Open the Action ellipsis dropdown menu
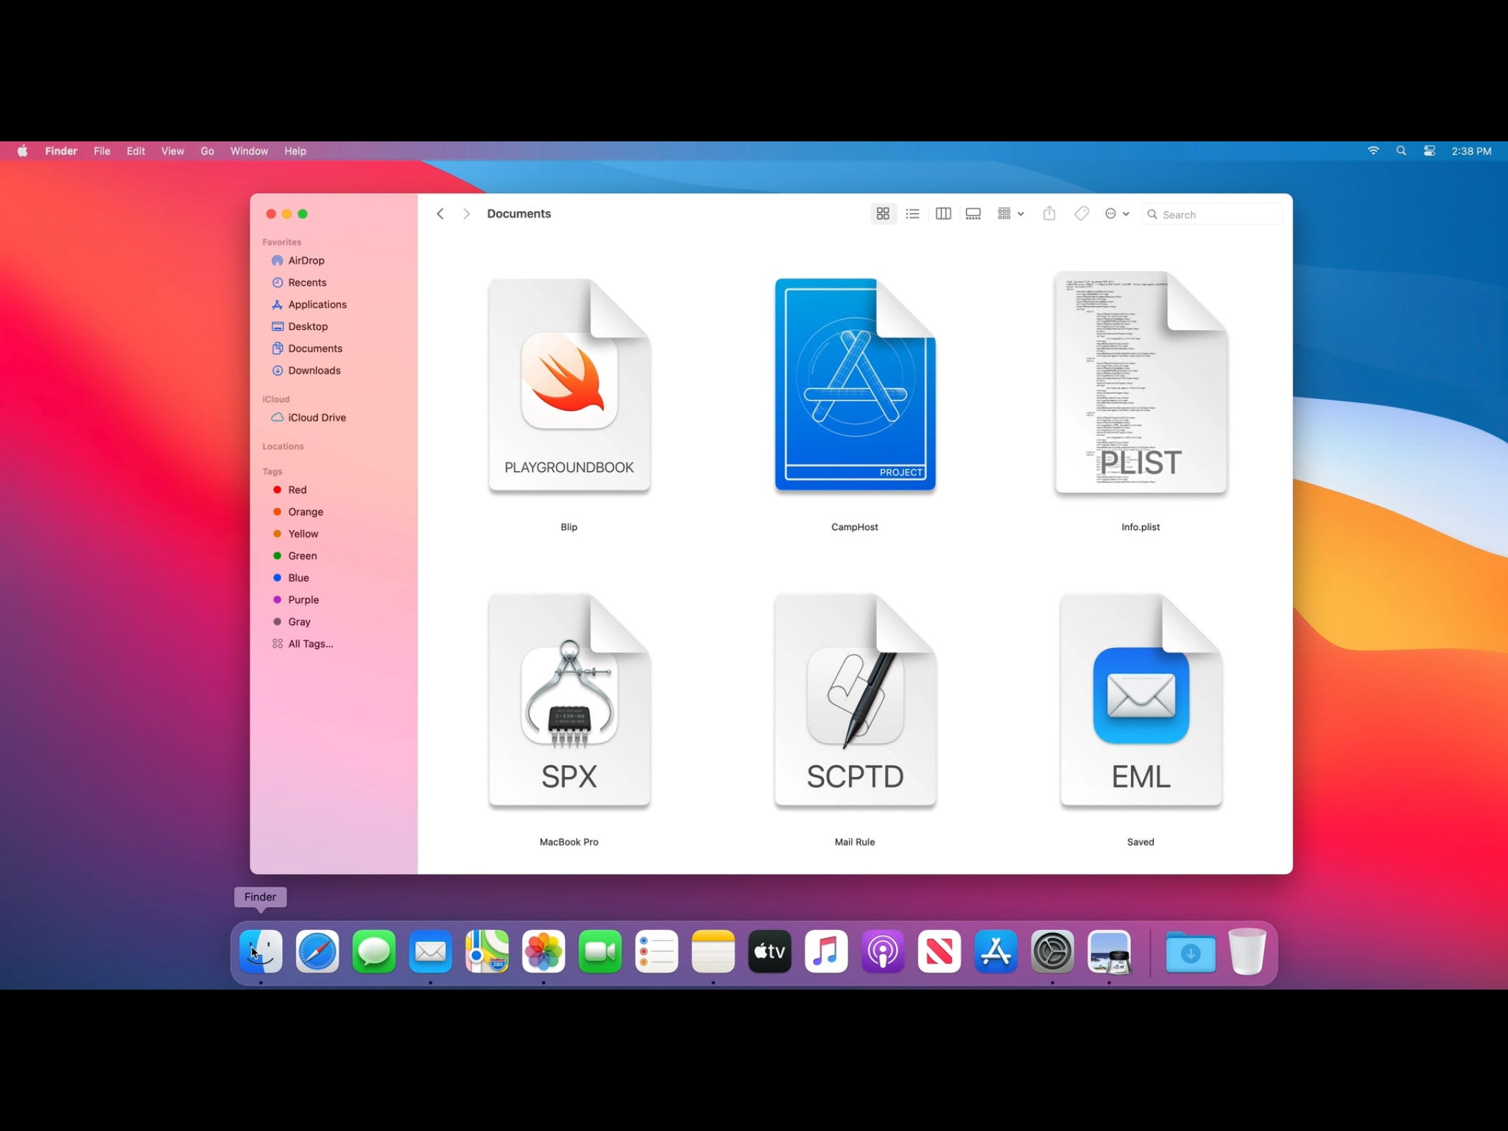 pyautogui.click(x=1117, y=214)
